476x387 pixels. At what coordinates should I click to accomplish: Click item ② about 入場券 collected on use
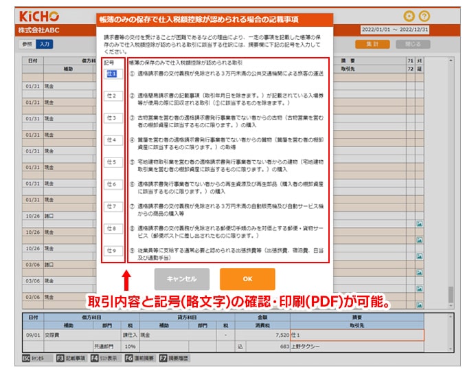227,100
